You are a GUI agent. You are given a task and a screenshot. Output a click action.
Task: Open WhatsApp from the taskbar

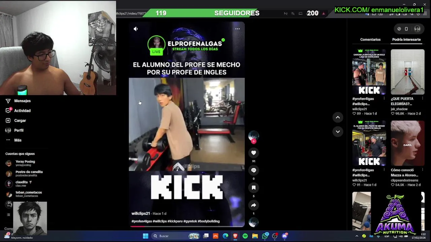[x=265, y=236]
